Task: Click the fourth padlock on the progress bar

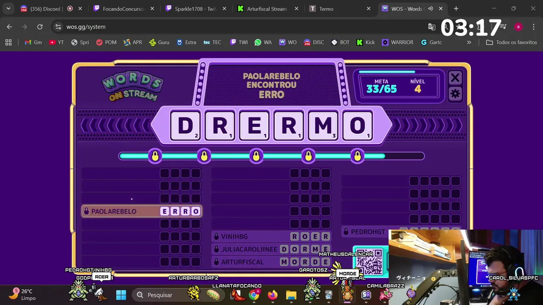Action: (x=308, y=156)
